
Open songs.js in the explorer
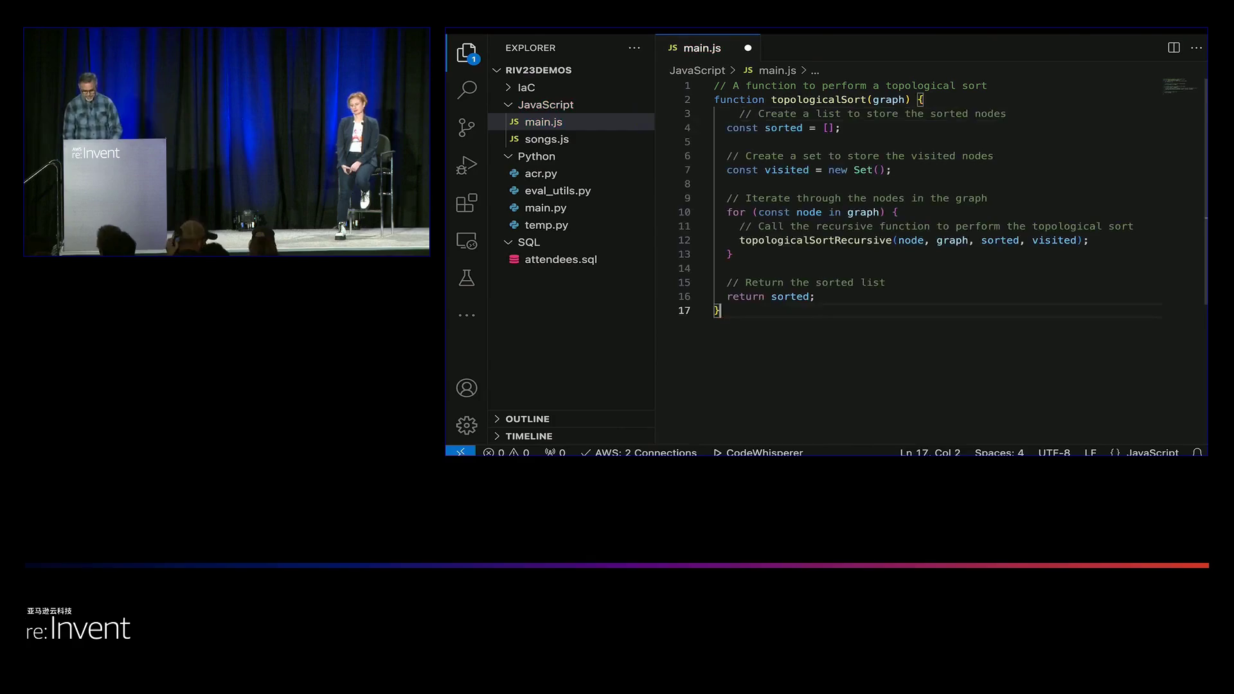click(546, 139)
